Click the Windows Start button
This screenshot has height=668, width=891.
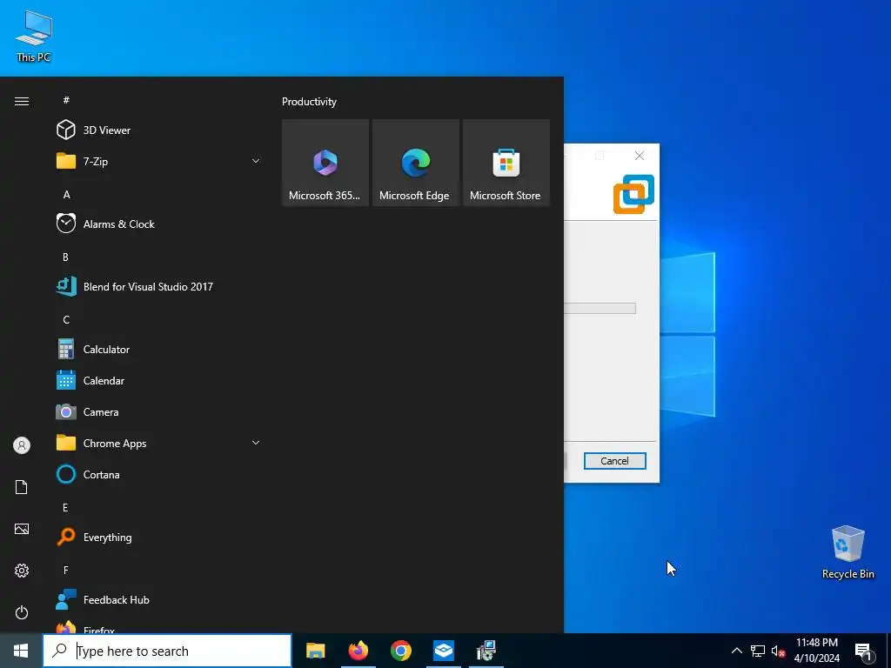(x=21, y=651)
